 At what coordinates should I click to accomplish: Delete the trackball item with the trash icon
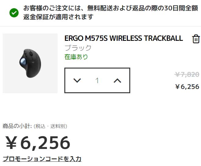(x=196, y=39)
